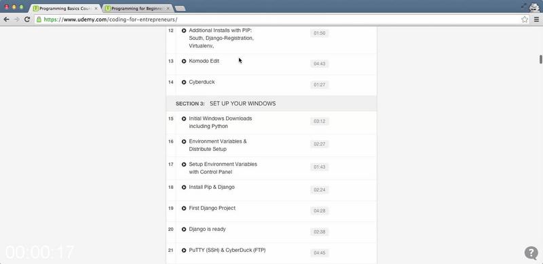Image resolution: width=543 pixels, height=264 pixels.
Task: Open Initial Windows Downloads including Python
Action: point(220,123)
